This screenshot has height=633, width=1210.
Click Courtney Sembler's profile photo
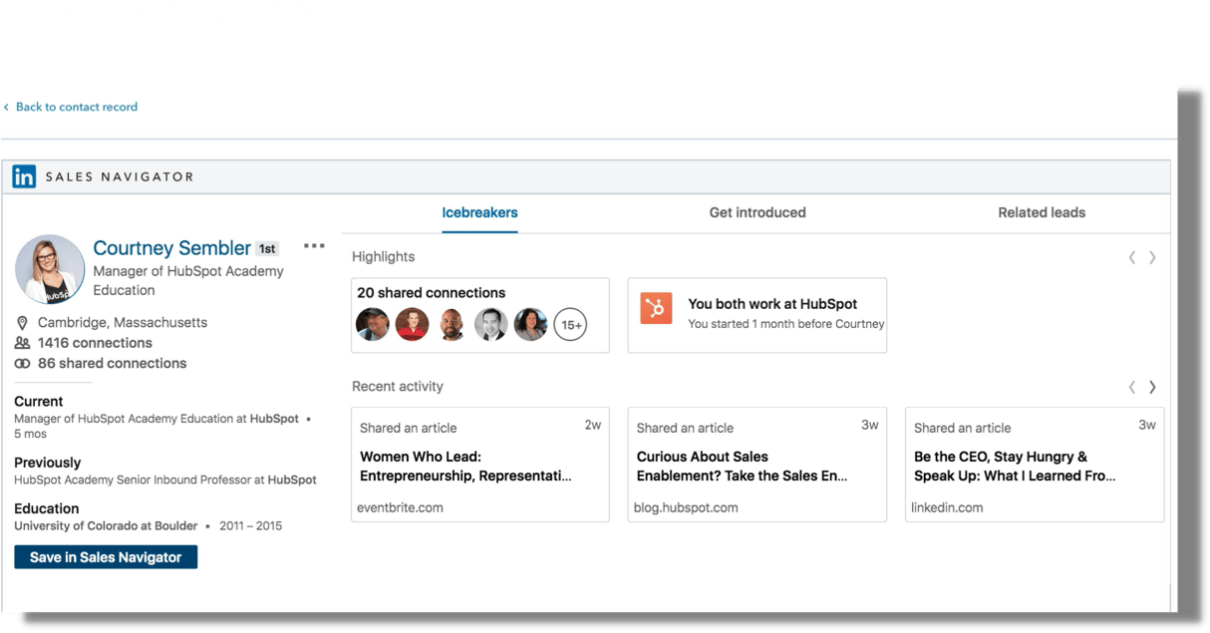[50, 268]
